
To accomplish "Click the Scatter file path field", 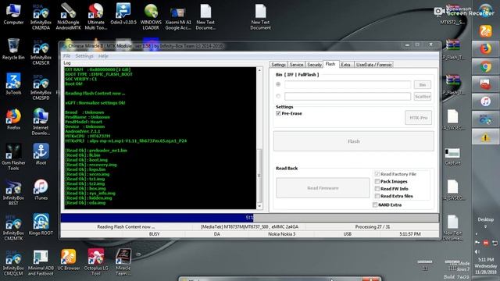I will [348, 96].
